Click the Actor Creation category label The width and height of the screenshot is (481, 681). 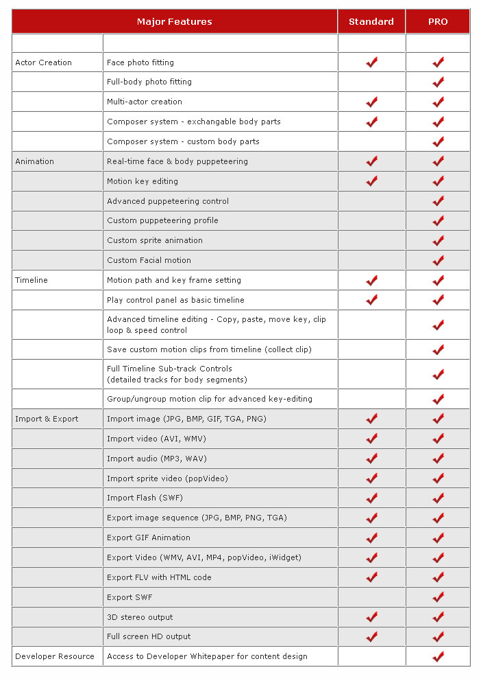(x=43, y=62)
